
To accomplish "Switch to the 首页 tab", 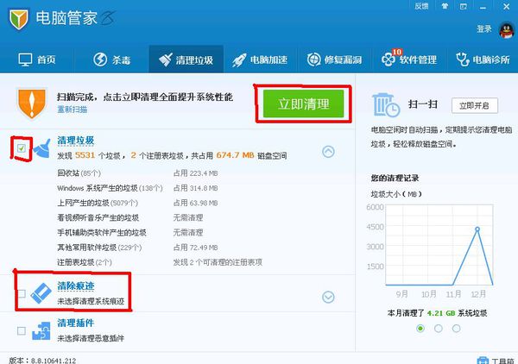I will click(x=36, y=60).
